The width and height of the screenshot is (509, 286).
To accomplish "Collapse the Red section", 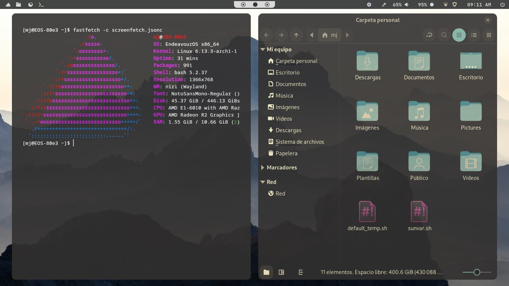I will click(263, 182).
